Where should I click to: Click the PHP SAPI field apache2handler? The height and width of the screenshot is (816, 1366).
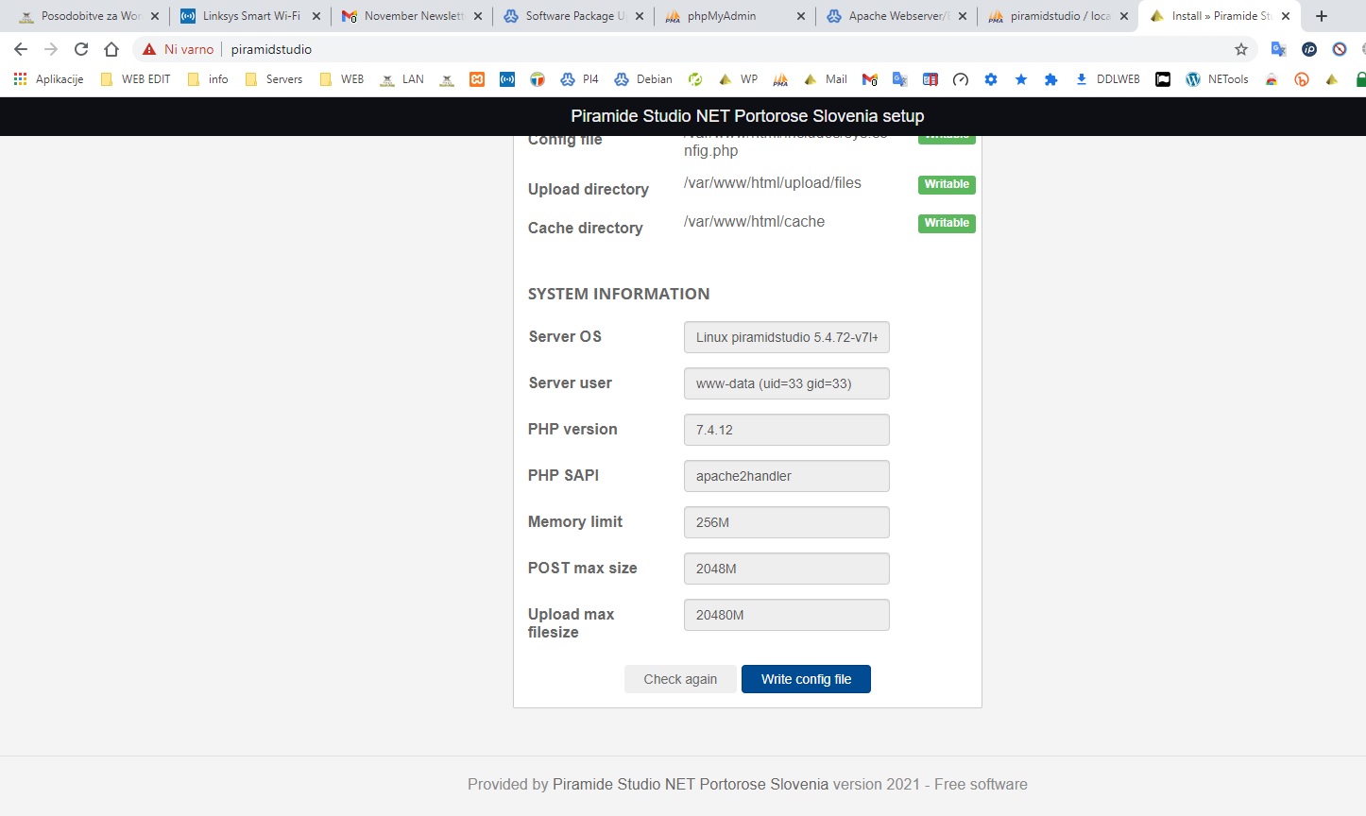click(786, 476)
